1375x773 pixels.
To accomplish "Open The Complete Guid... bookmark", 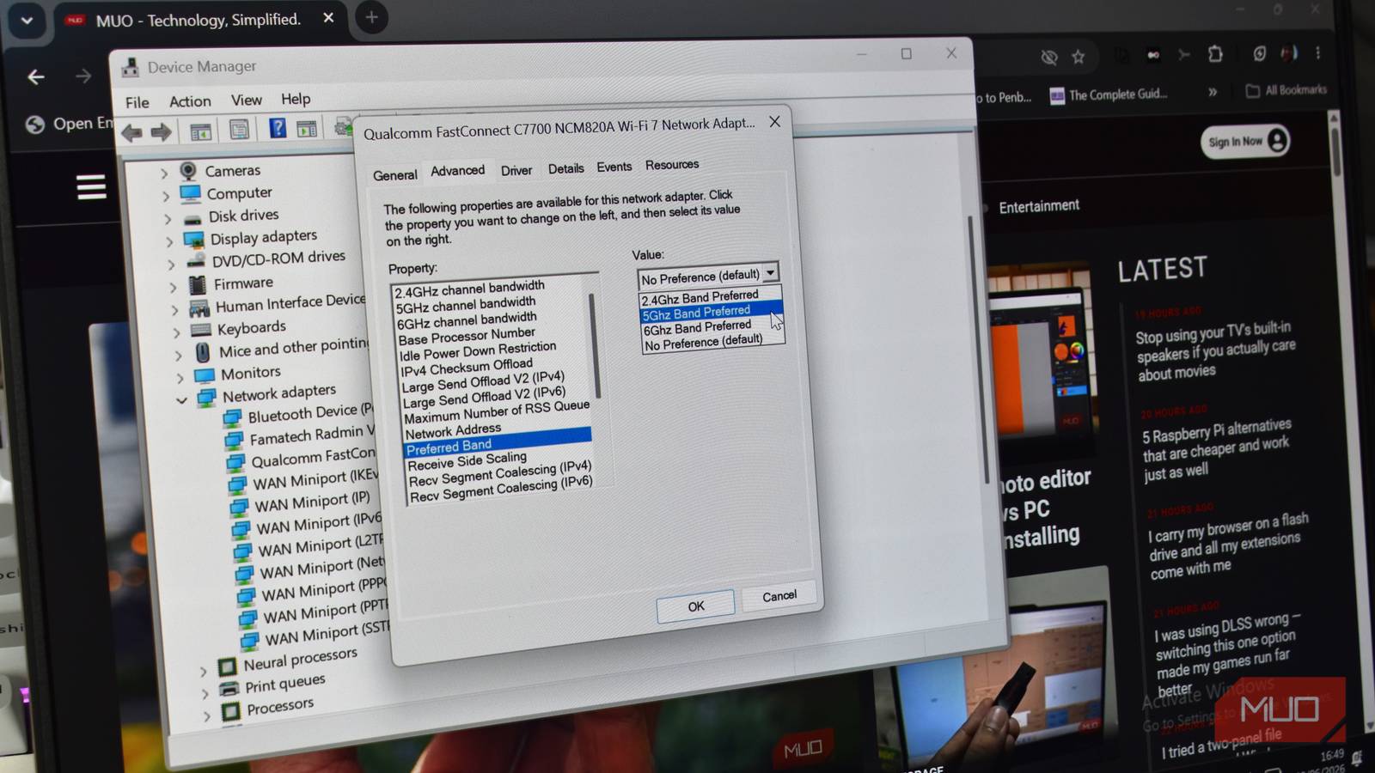I will [1109, 94].
